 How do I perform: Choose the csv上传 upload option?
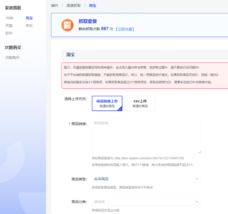point(140,103)
